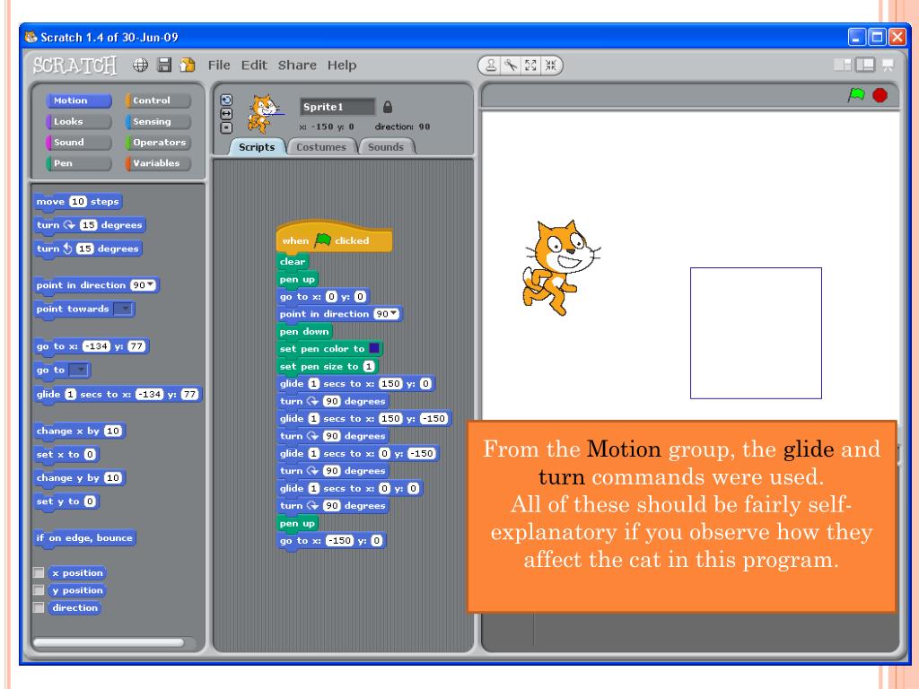
Task: Switch to the Sounds tab
Action: click(386, 147)
